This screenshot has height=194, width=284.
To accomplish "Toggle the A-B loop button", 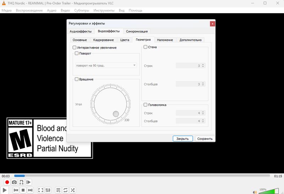I will (x=22, y=182).
